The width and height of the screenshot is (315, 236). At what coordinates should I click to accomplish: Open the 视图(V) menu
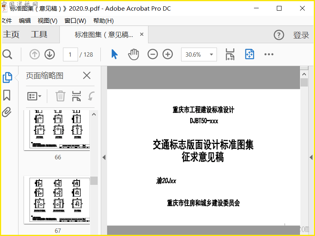pos(47,21)
